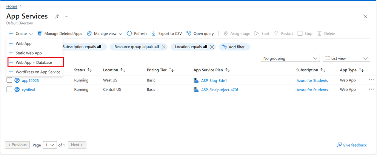
Task: Click the Start toolbar button
Action: pos(262,34)
